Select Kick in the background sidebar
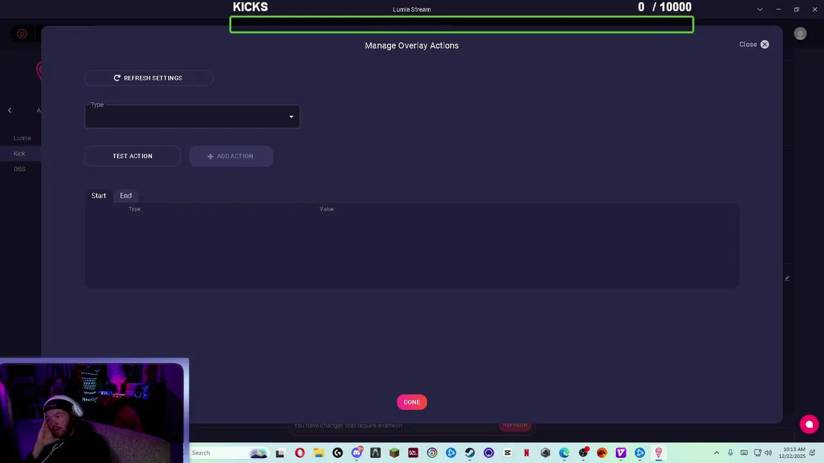Image resolution: width=824 pixels, height=463 pixels. coord(19,154)
